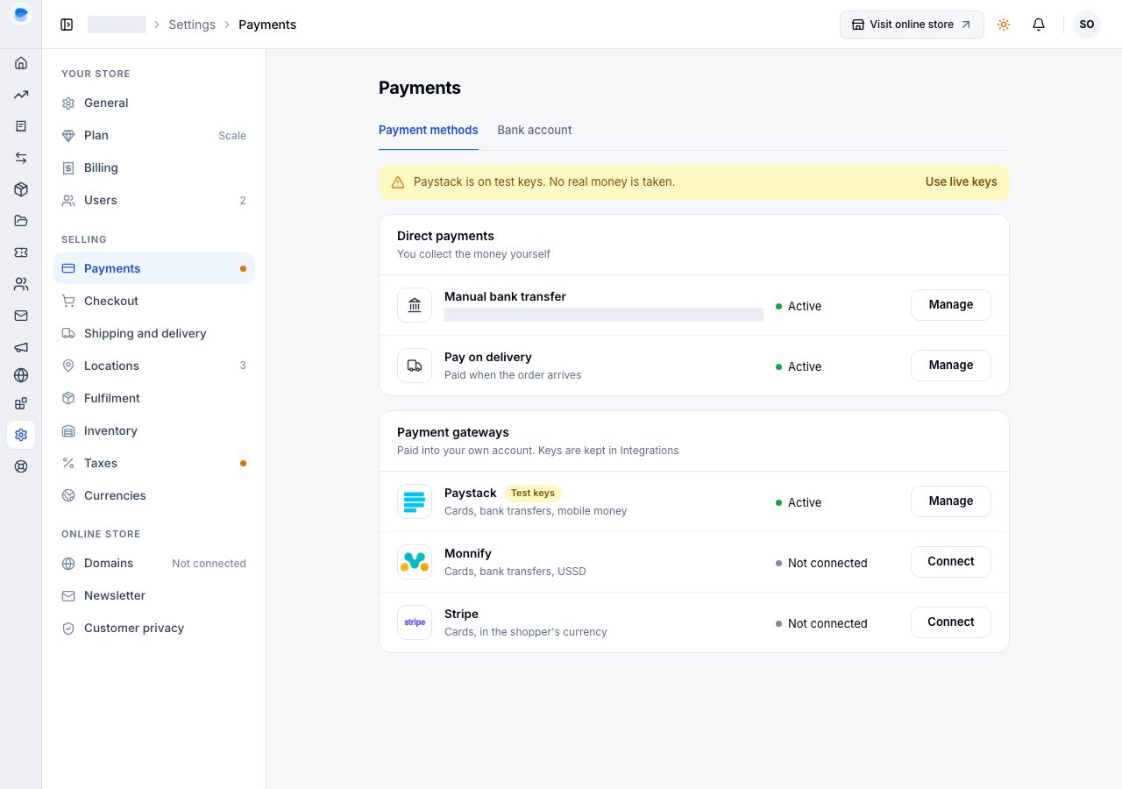Open Users settings
Screen dimensions: 1122x789
point(154,200)
